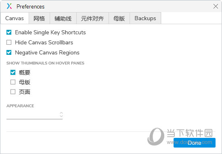Image resolution: width=222 pixels, height=154 pixels.
Task: Tick the 页面 thumbnail checkbox
Action: (x=13, y=92)
